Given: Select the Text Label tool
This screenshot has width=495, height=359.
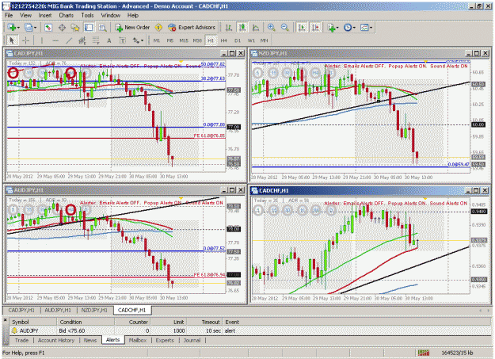Looking at the screenshot, I should tap(123, 40).
